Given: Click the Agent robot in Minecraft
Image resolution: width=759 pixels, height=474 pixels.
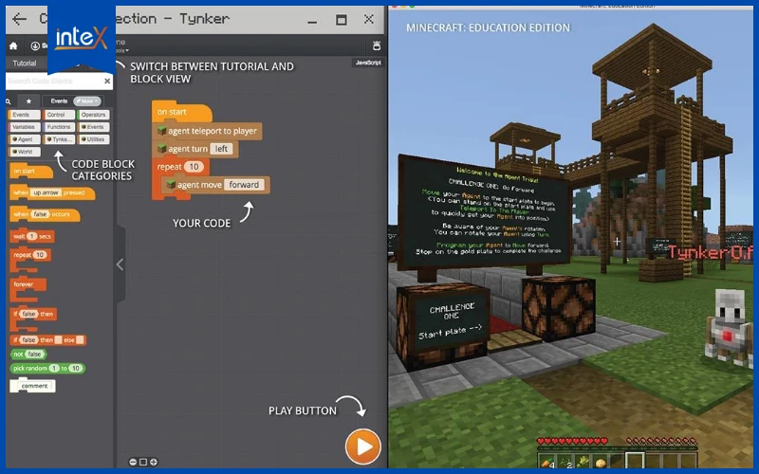Looking at the screenshot, I should coord(729,328).
